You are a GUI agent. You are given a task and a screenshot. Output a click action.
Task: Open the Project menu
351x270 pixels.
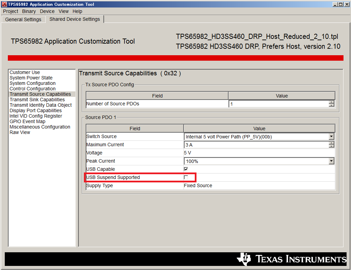point(11,11)
